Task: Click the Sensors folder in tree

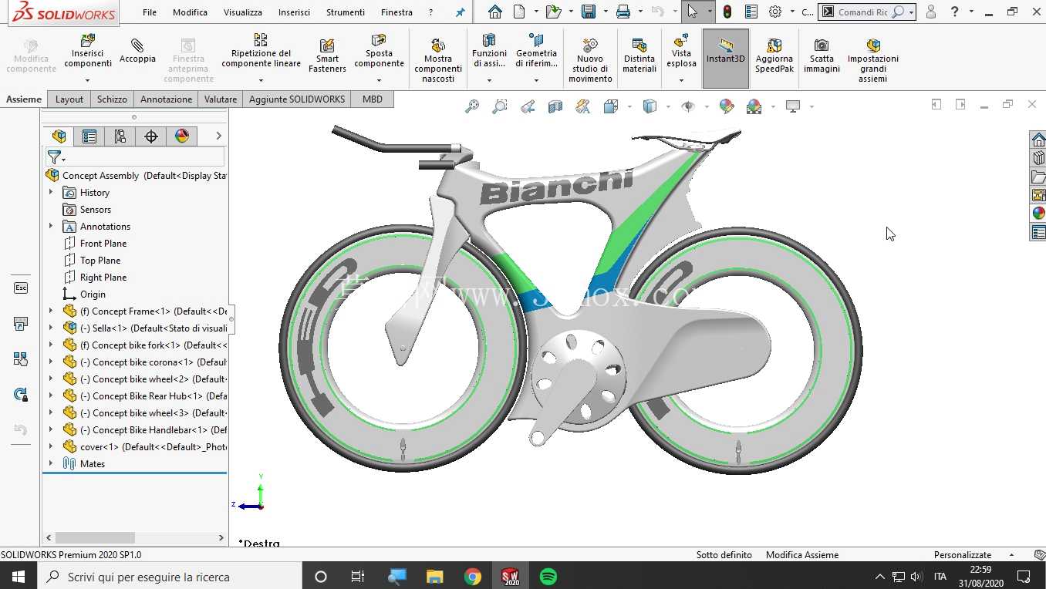Action: 96,210
